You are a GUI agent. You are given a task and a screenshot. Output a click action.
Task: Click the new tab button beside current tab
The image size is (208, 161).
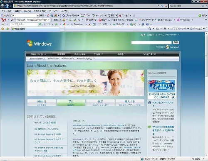tap(62, 29)
